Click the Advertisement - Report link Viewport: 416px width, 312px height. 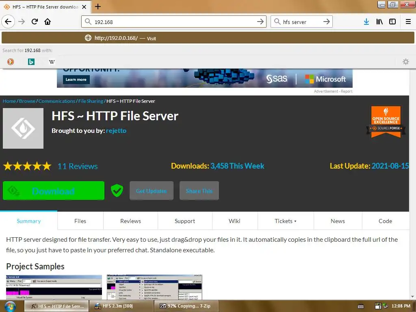tap(333, 91)
